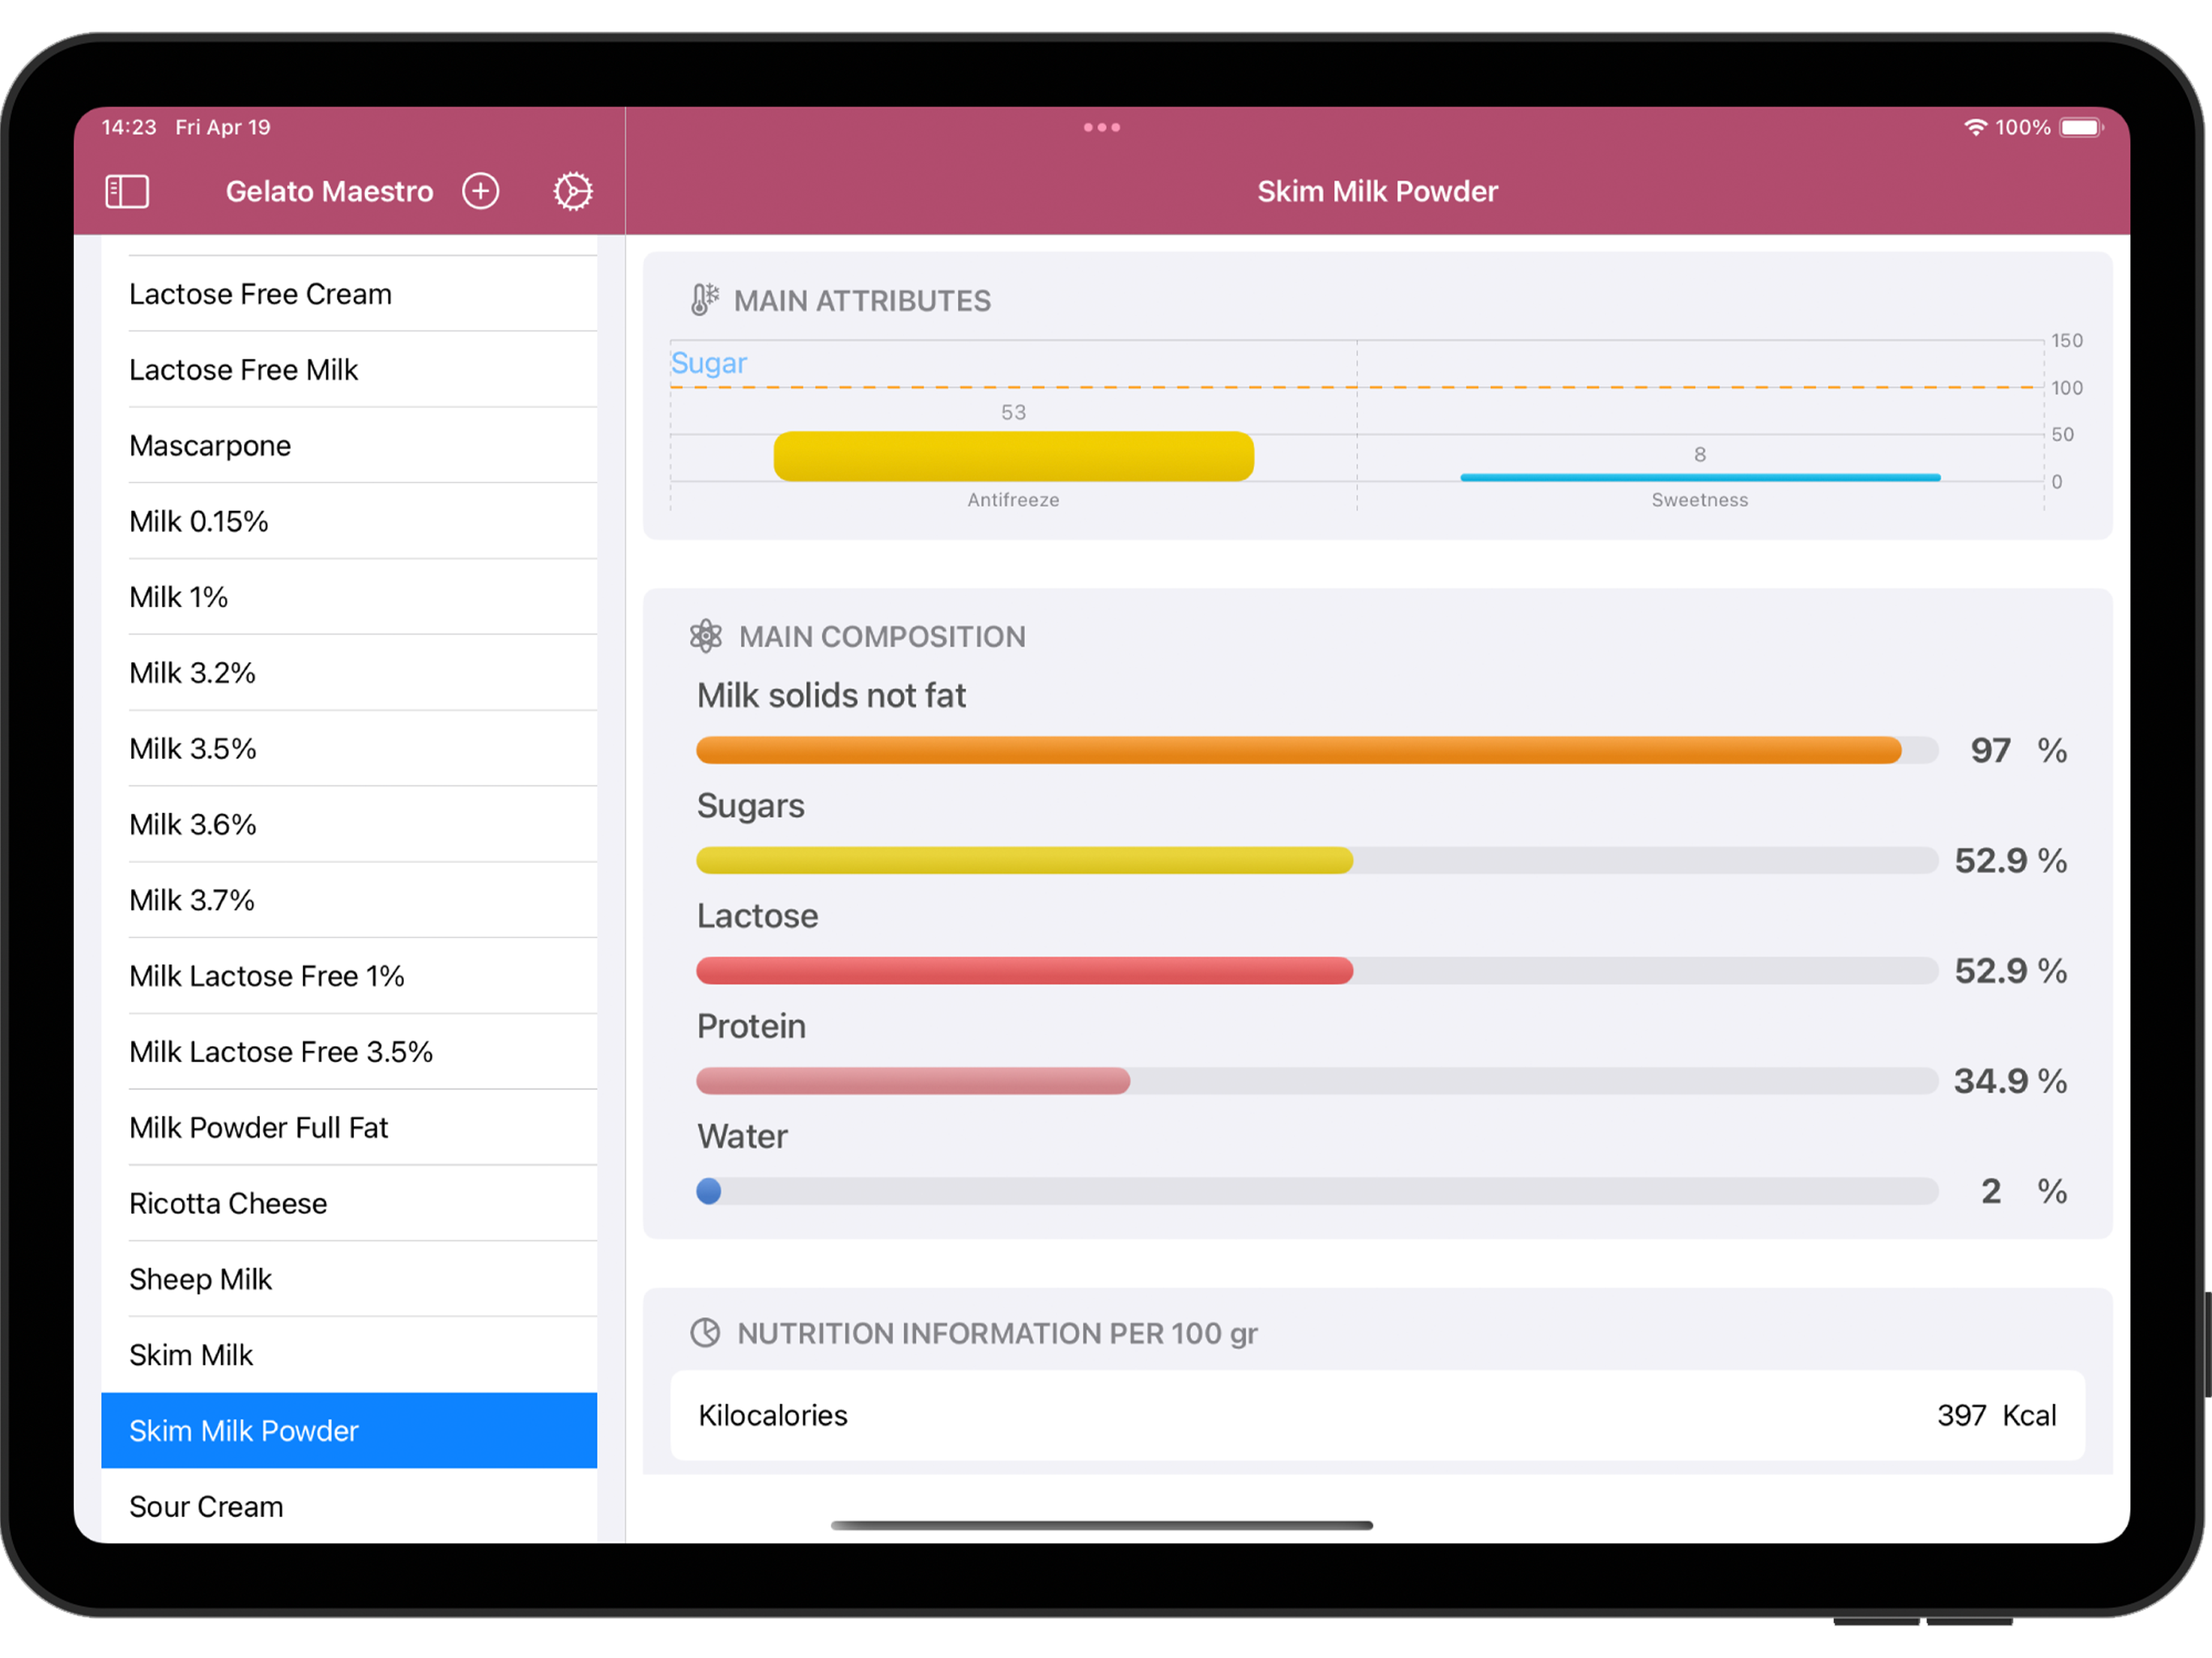Open Milk Lactose Free 3.5% details
This screenshot has height=1658, width=2212.
tap(349, 1052)
